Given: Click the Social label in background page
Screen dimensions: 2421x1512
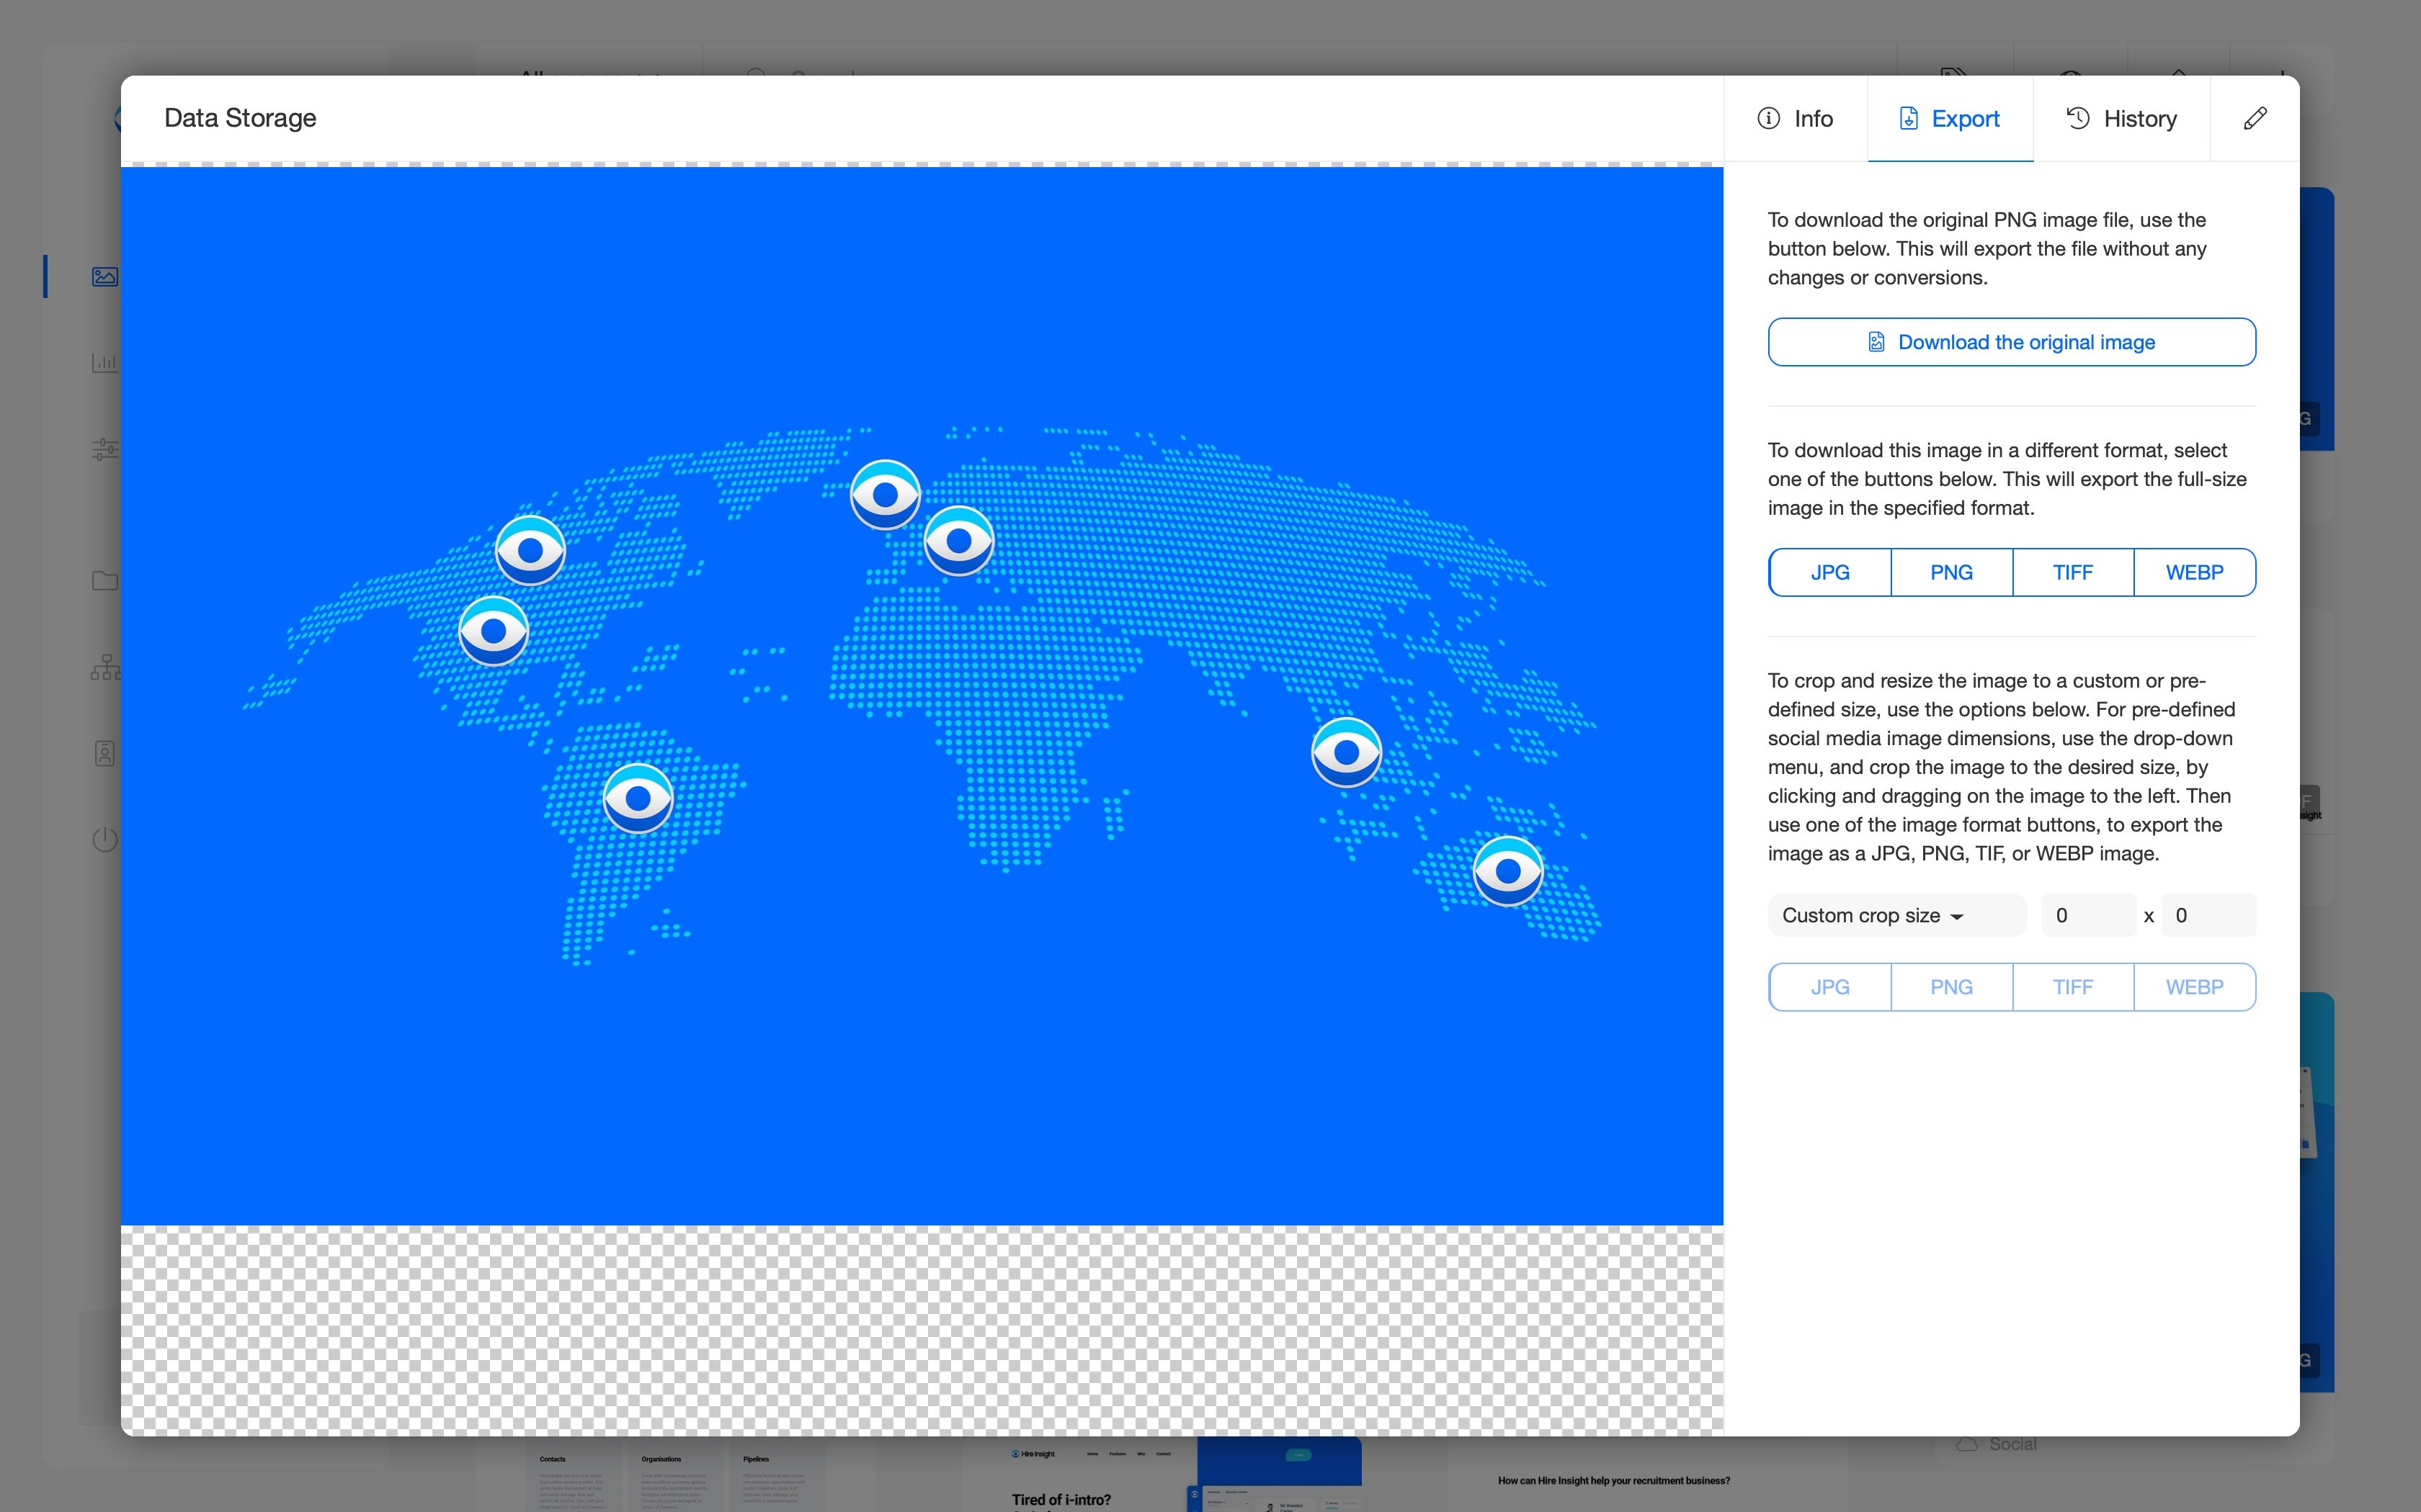Looking at the screenshot, I should point(2013,1444).
